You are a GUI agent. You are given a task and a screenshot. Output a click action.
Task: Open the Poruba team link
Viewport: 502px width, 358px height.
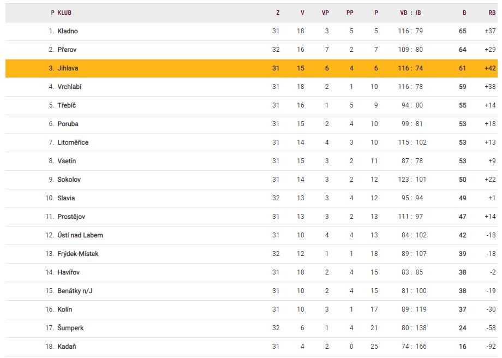[68, 124]
